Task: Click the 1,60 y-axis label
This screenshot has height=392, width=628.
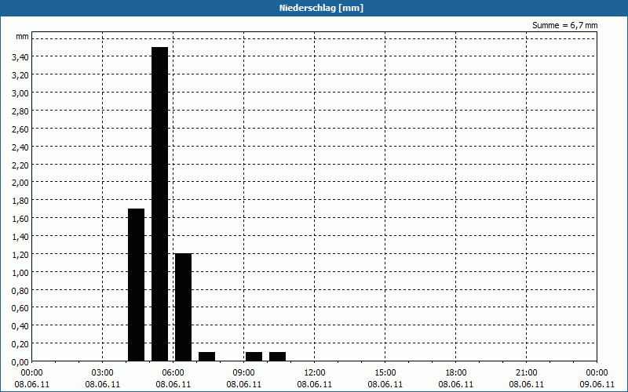Action: click(20, 219)
